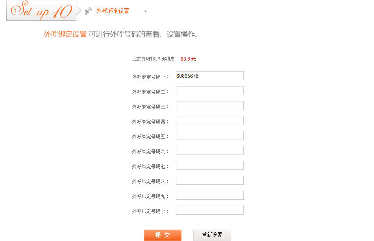Viewport: 374px width, 241px height.
Task: Click the 外呼绑定号码一 label text
Action: [150, 77]
